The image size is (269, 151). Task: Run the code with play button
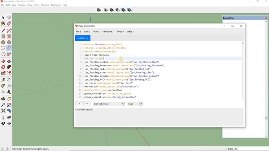coord(79,104)
